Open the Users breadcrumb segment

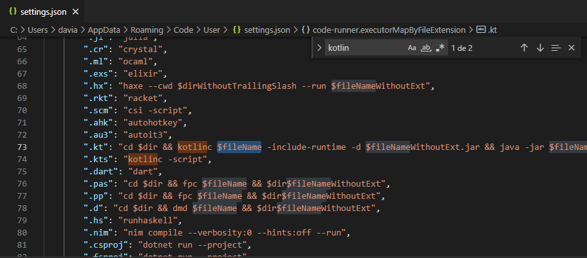pyautogui.click(x=38, y=30)
